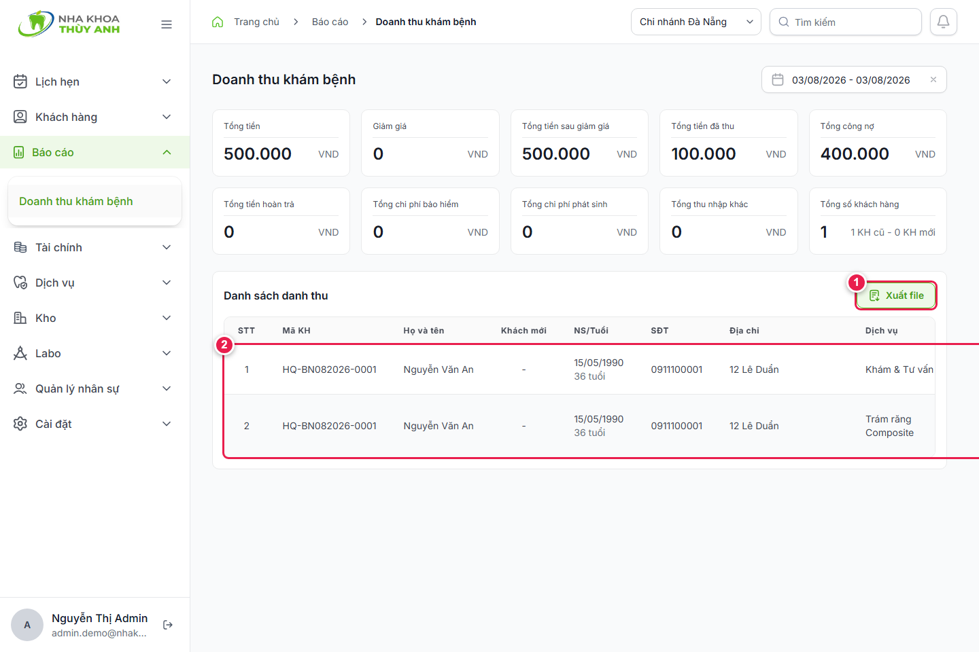Click the home icon in breadcrumb
979x652 pixels.
[x=218, y=22]
